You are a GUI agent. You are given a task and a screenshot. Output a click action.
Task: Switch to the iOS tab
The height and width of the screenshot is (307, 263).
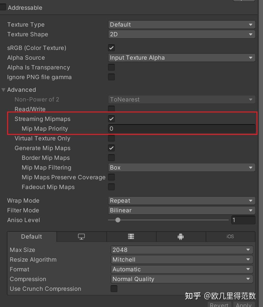click(x=230, y=237)
